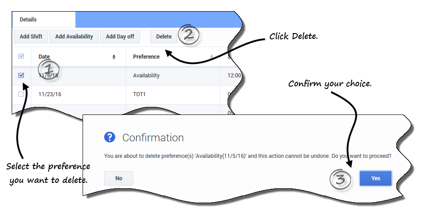Uncheck the 11/5/16 Availability row checkbox
Image resolution: width=421 pixels, height=216 pixels.
21,76
